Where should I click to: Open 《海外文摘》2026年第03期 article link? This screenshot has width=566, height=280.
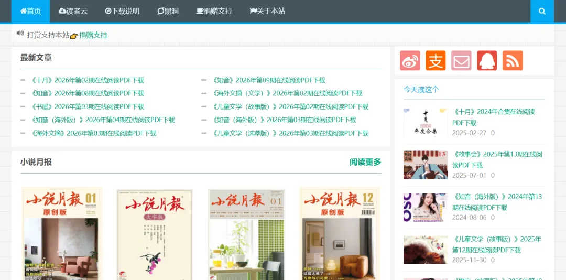tap(93, 133)
